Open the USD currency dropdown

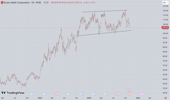(165, 2)
